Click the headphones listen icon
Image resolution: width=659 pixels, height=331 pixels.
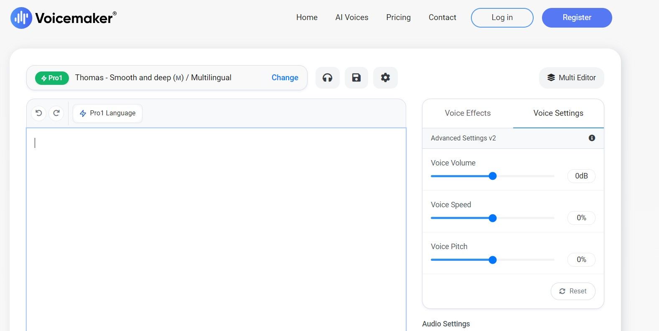[x=327, y=78]
